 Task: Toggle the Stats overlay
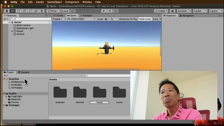(x=155, y=19)
